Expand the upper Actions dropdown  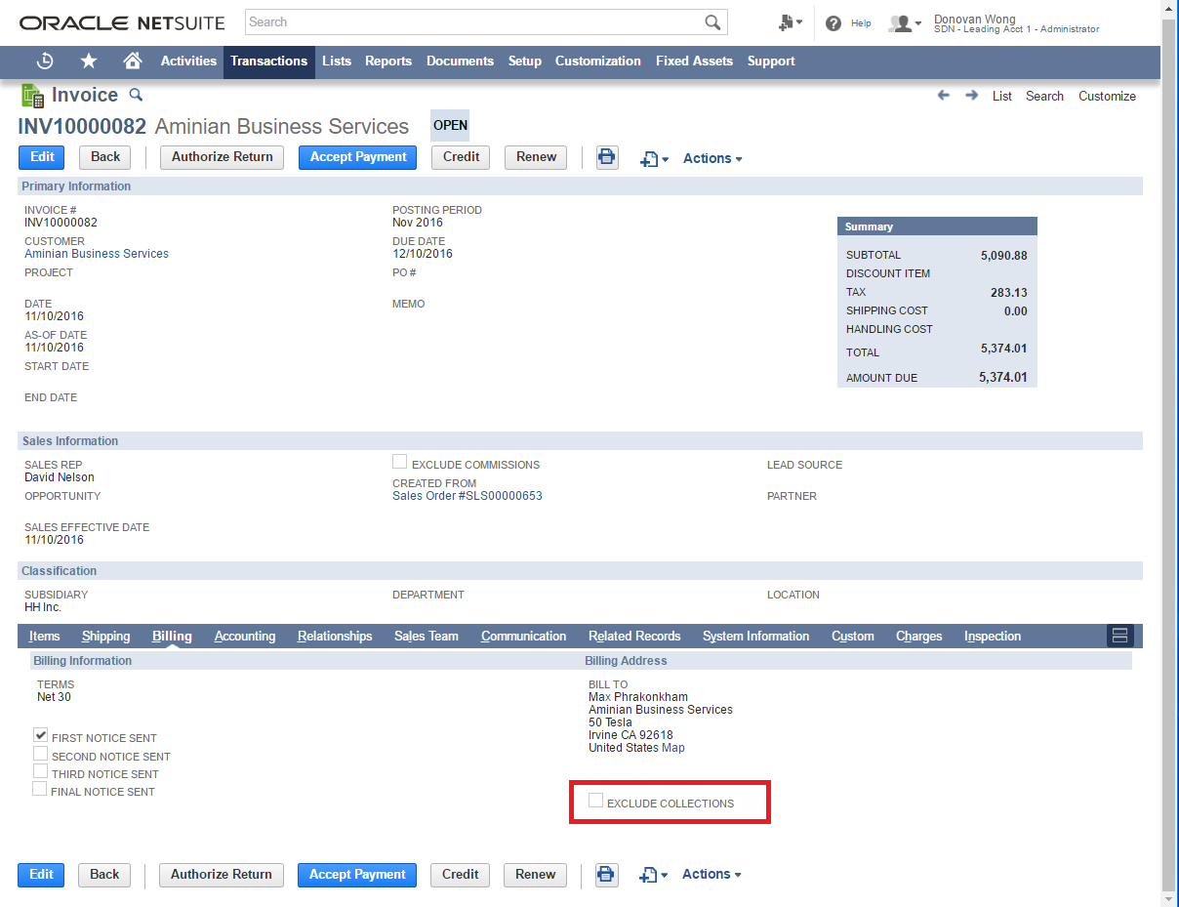tap(712, 158)
